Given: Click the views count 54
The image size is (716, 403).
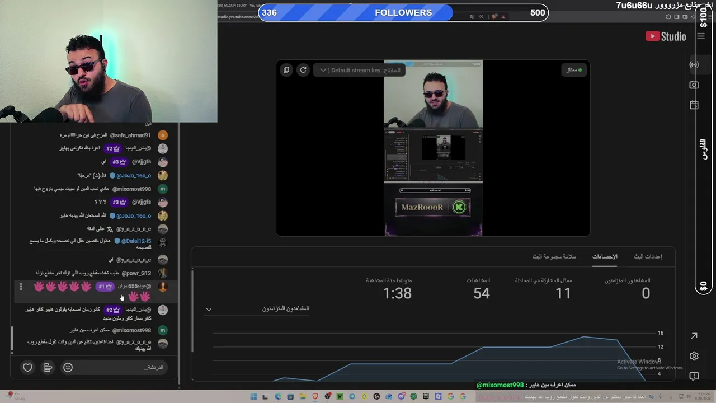Looking at the screenshot, I should point(481,293).
